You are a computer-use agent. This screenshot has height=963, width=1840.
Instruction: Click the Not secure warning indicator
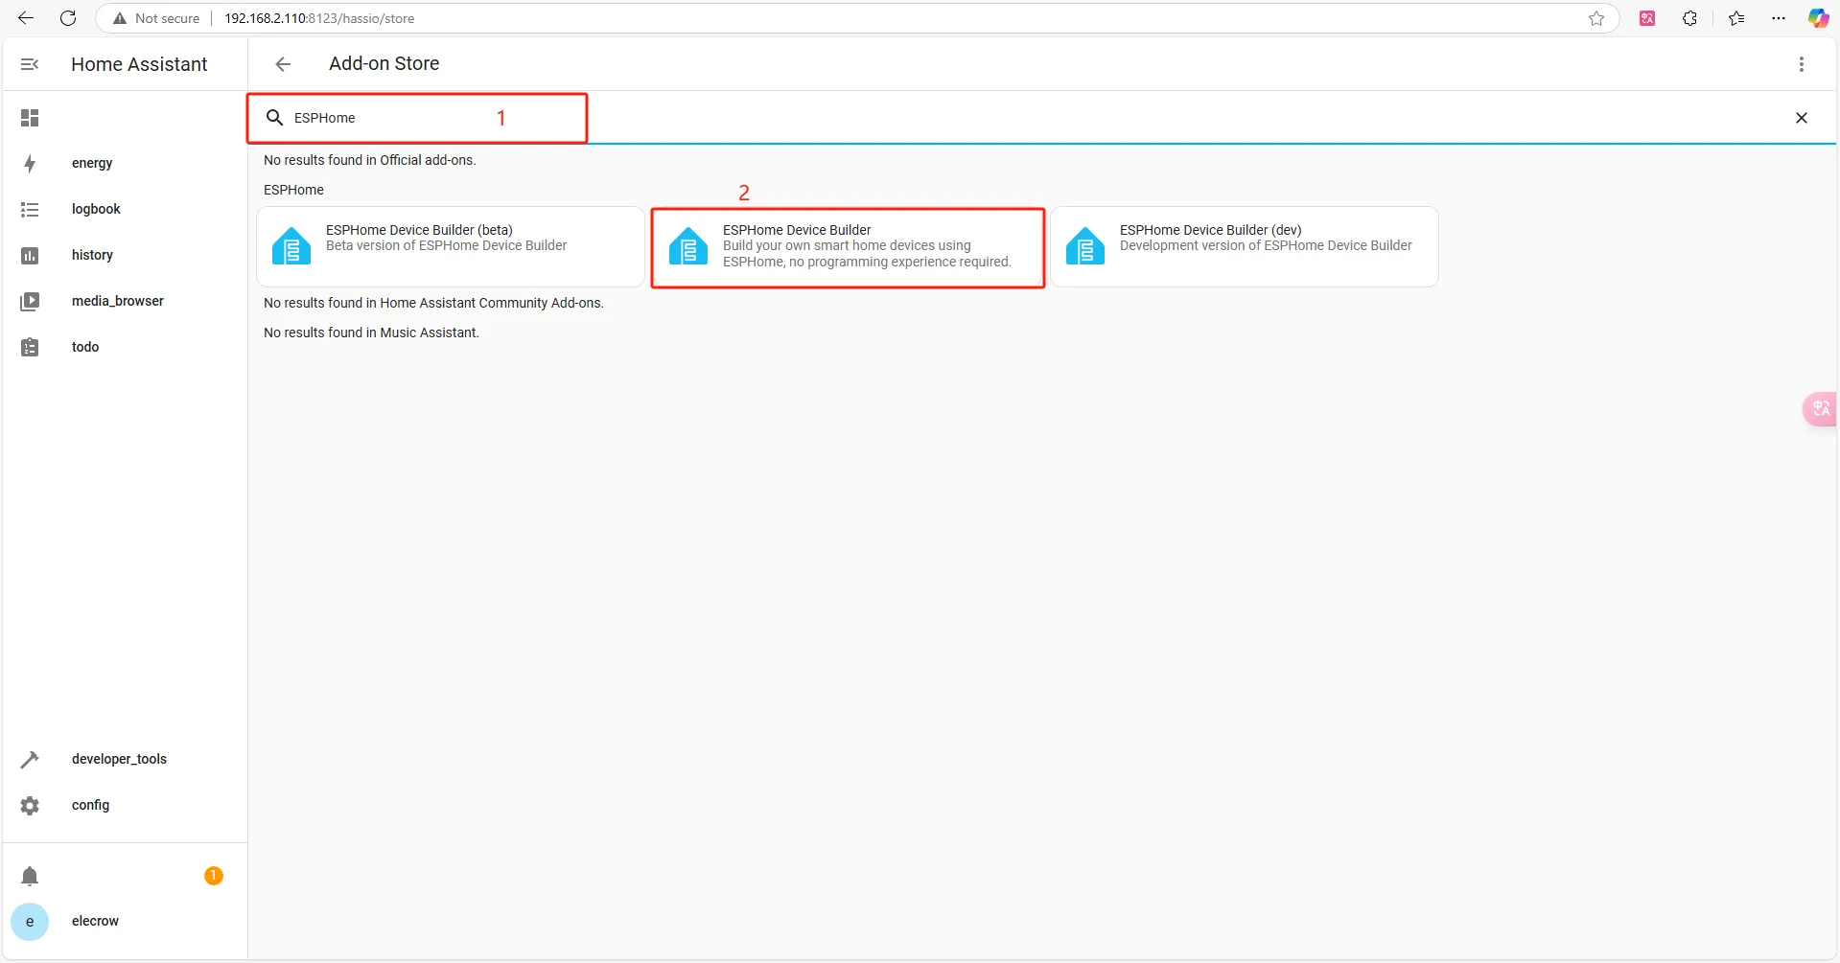tap(156, 18)
